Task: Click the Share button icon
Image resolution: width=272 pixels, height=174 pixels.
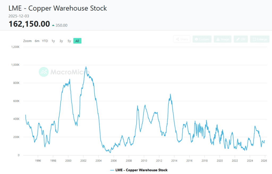Action: [177, 39]
